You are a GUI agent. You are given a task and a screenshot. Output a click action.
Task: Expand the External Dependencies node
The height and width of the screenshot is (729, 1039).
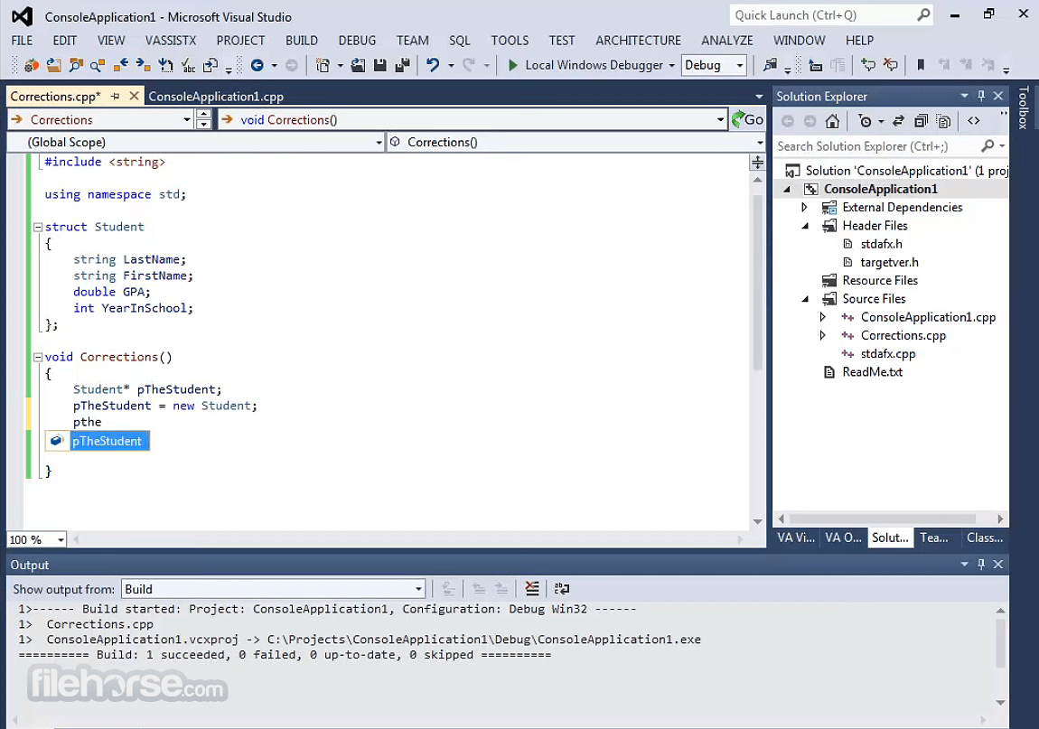[x=804, y=208]
